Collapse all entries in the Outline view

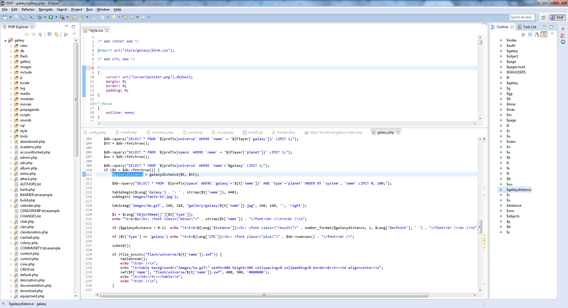[530, 34]
